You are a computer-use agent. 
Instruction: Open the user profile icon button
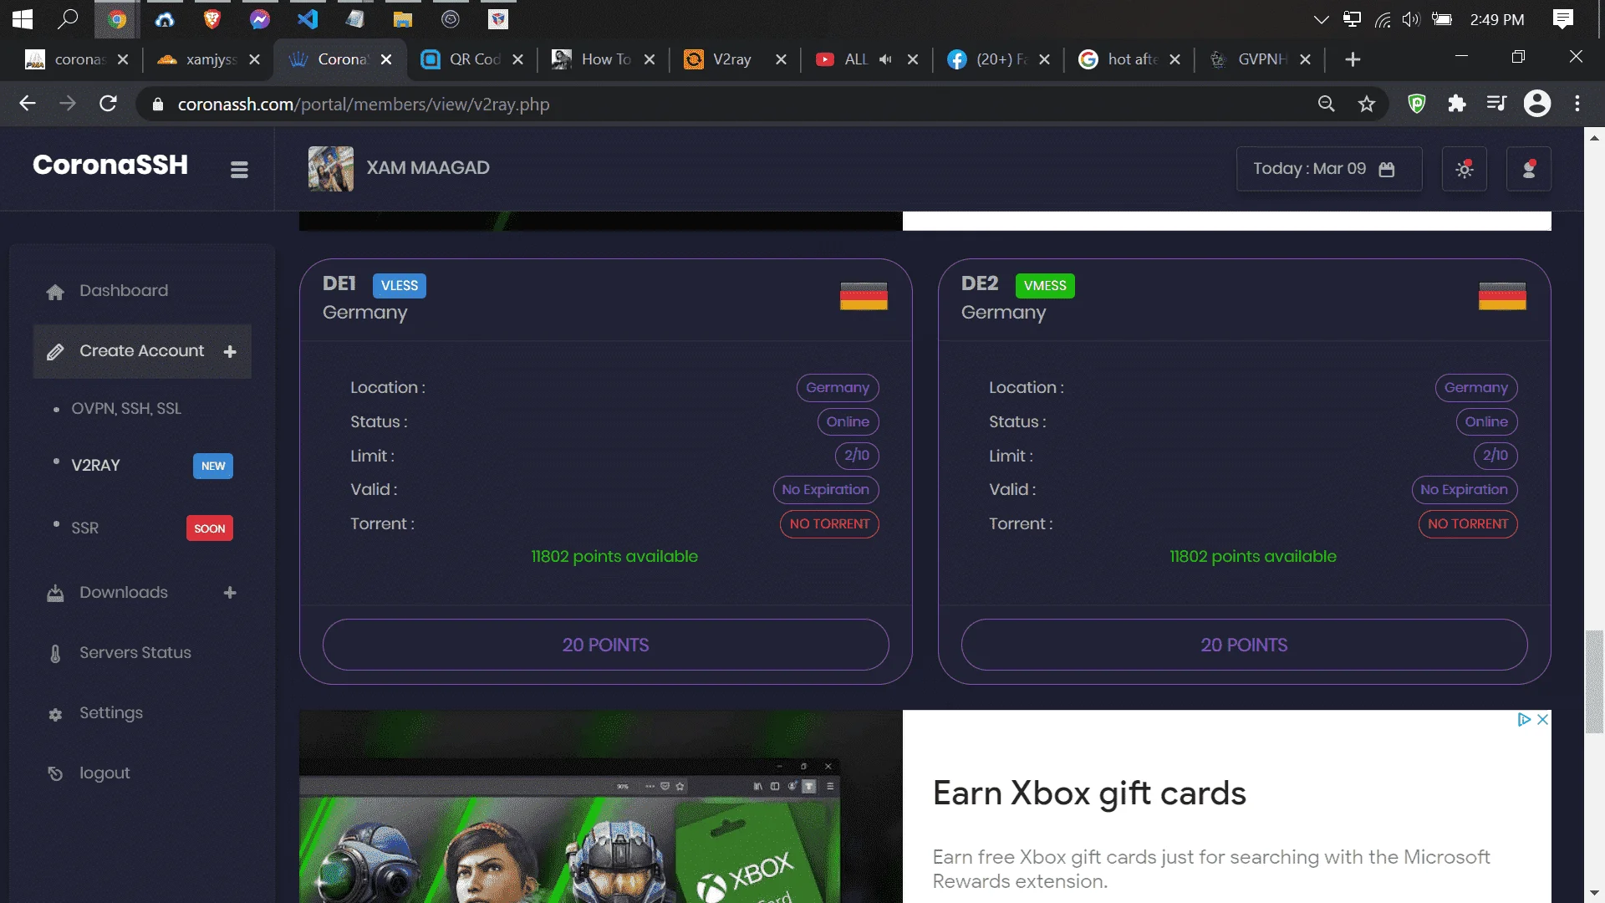point(1528,169)
